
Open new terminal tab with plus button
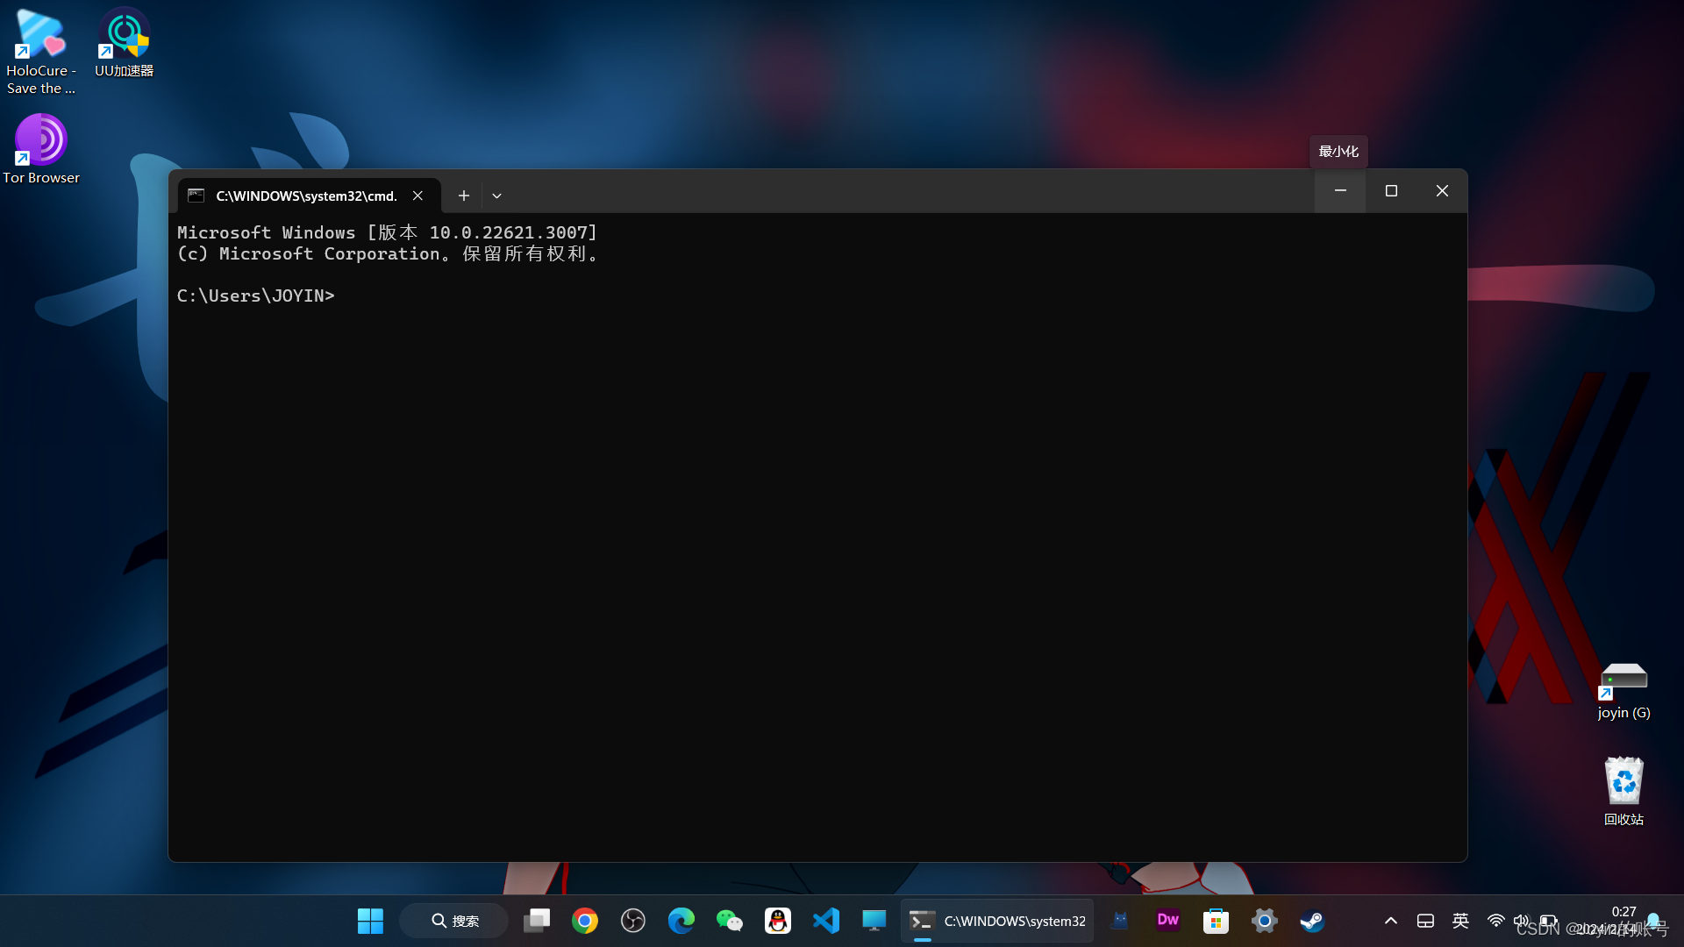pyautogui.click(x=464, y=196)
